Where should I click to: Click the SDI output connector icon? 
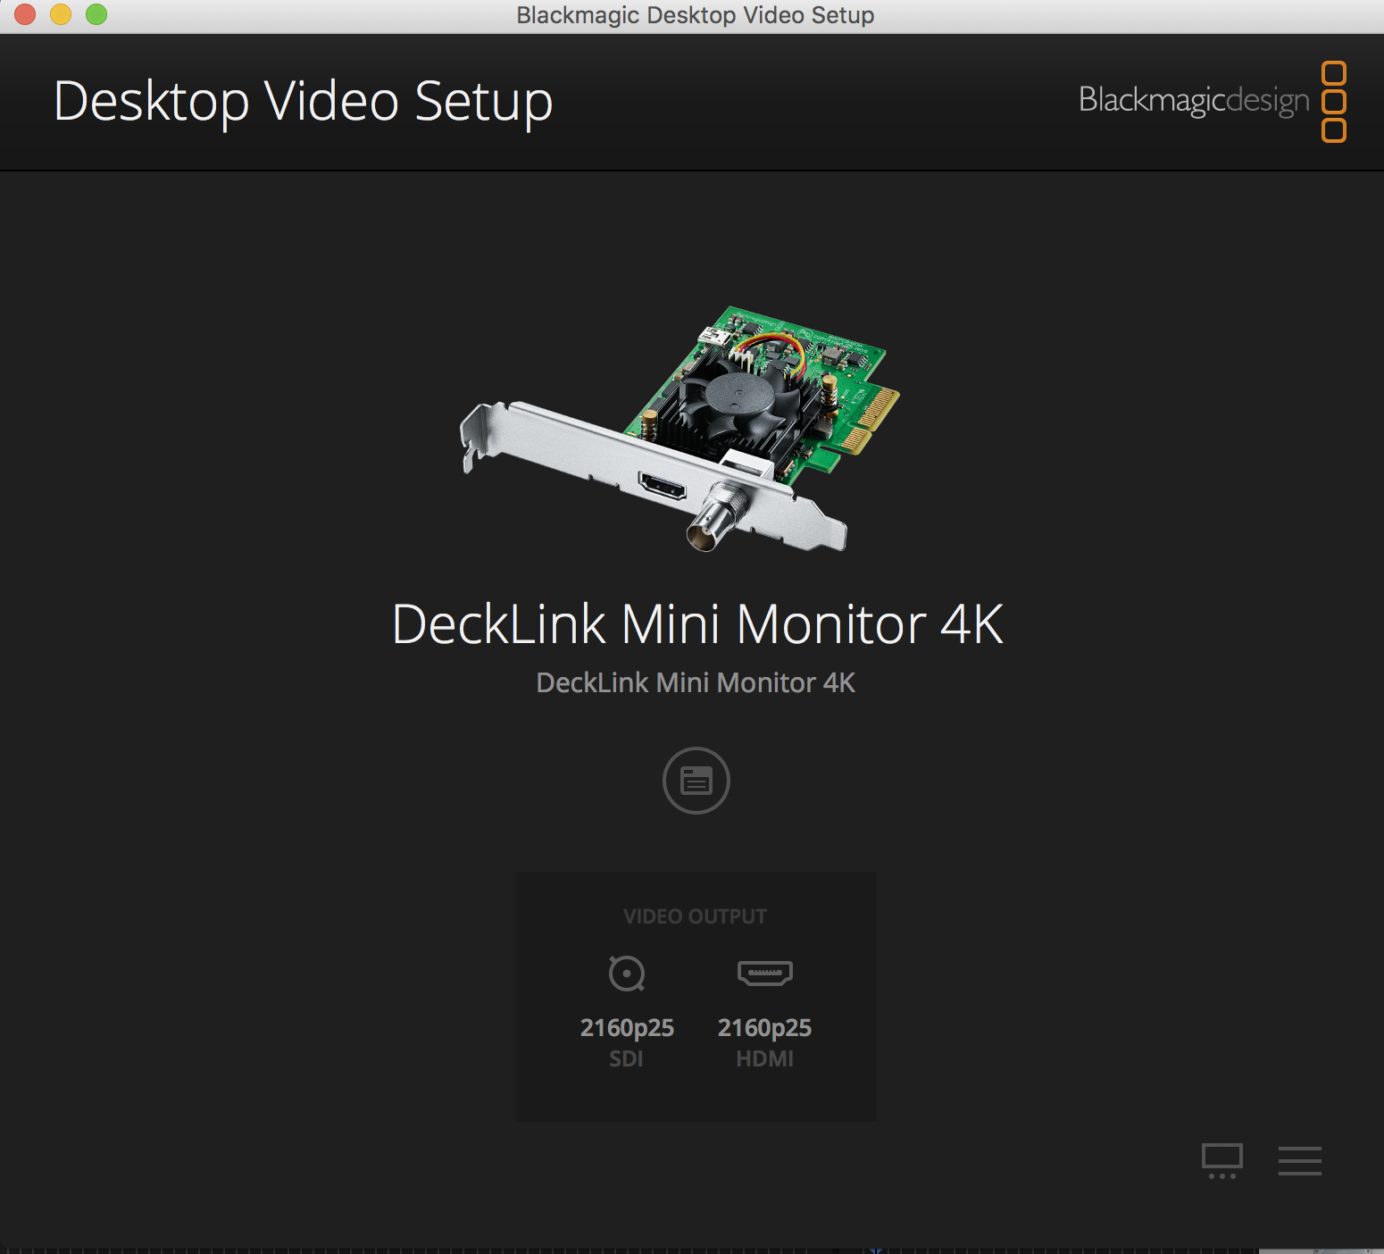[627, 973]
